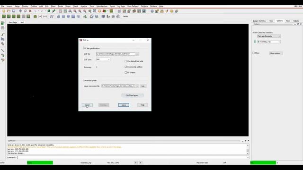Switch to the Design Workflow tab

(x=259, y=21)
